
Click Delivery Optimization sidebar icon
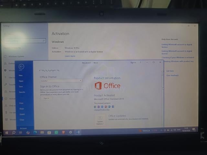coord(5,64)
